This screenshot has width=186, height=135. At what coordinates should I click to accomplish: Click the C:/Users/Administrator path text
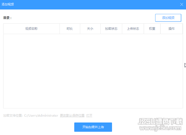41,115
